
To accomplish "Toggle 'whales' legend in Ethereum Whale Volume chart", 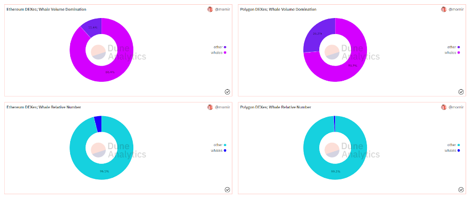I will 219,53.
